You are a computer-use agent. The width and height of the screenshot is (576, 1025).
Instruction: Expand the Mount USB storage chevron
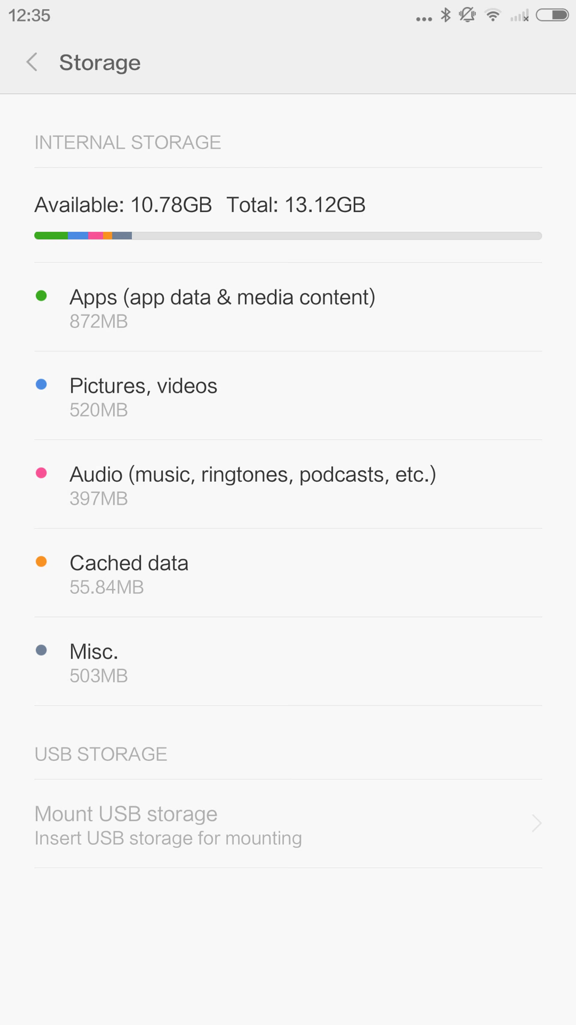[536, 823]
